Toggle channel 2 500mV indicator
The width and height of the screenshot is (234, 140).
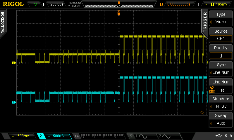click(54, 136)
